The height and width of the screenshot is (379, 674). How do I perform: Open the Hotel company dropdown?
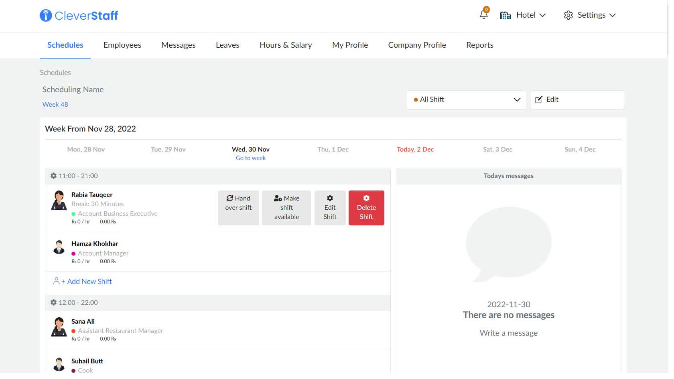[x=522, y=15]
